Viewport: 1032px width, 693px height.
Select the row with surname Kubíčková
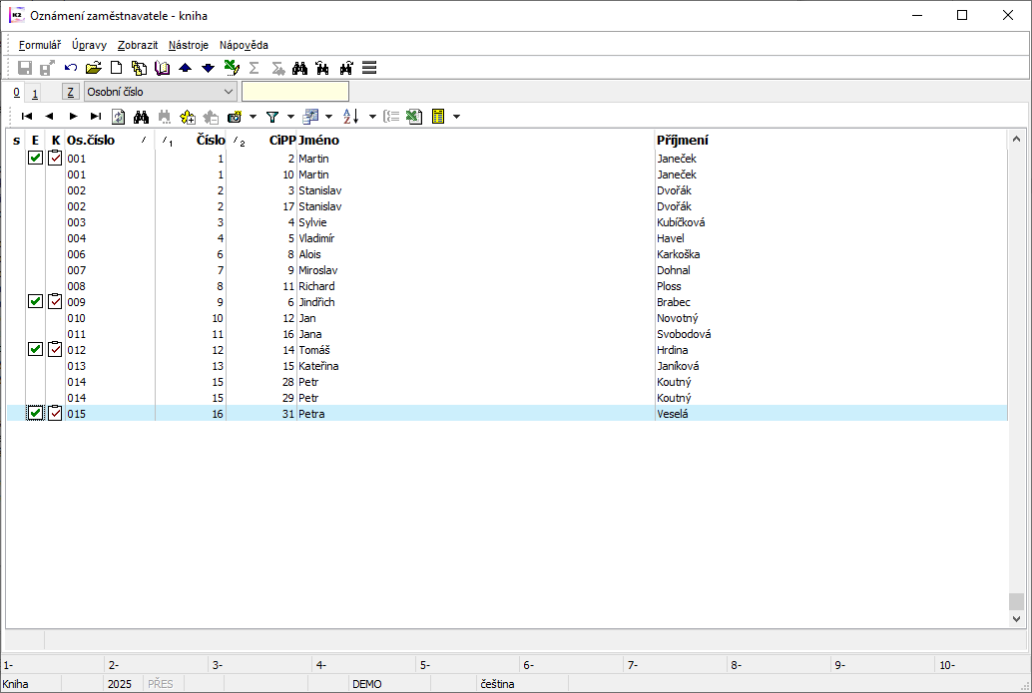point(507,222)
